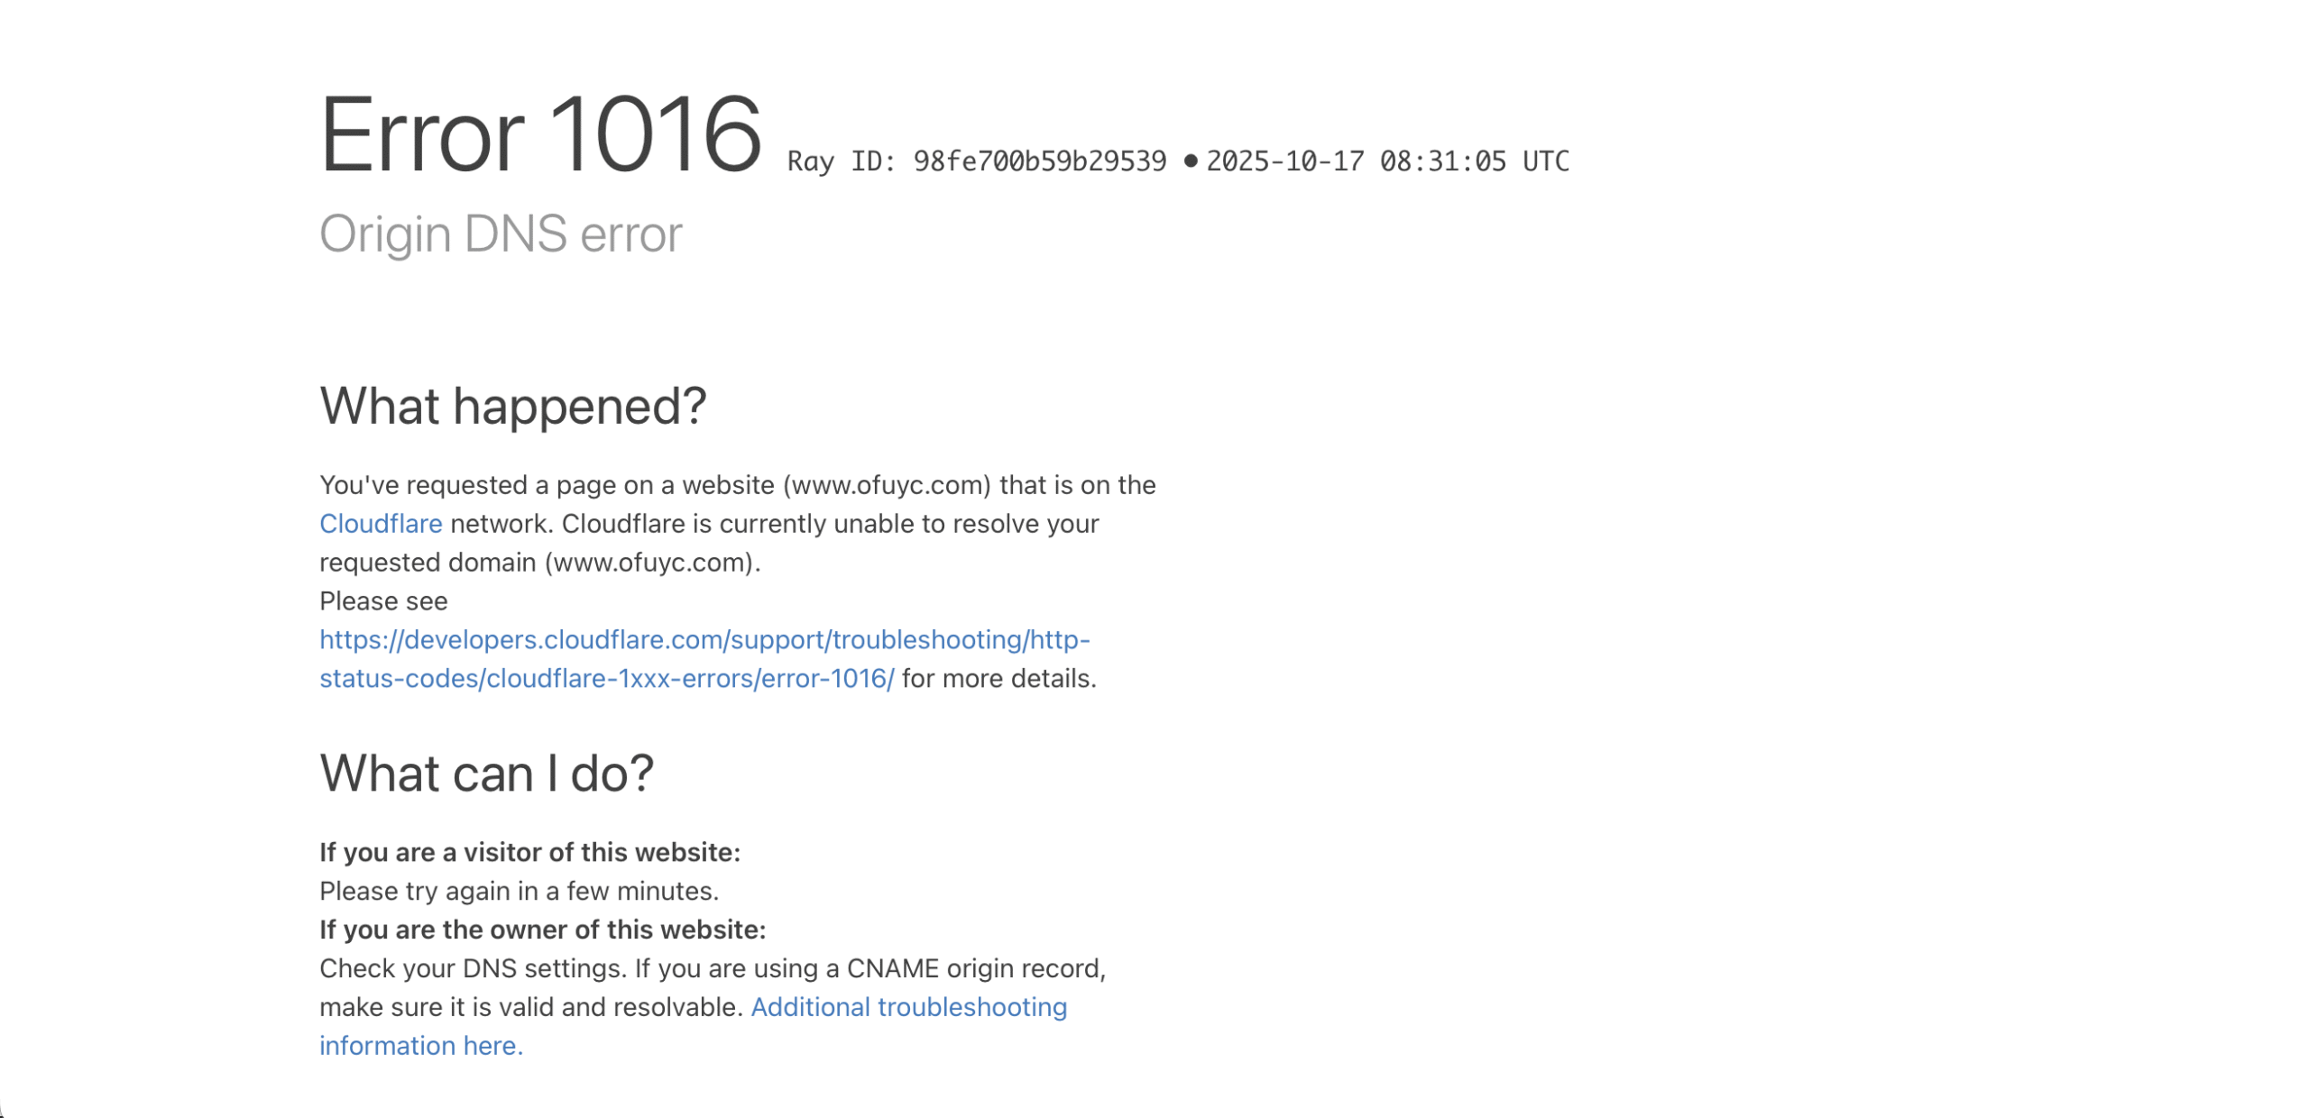The width and height of the screenshot is (2309, 1118).
Task: Click the Cloudflare is currently unable to resolve text
Action: (x=830, y=524)
